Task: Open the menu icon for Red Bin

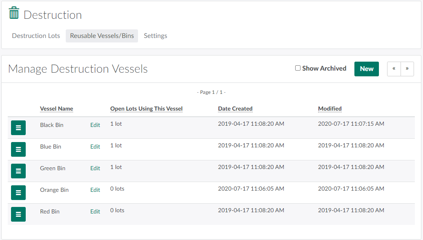Action: (x=18, y=214)
